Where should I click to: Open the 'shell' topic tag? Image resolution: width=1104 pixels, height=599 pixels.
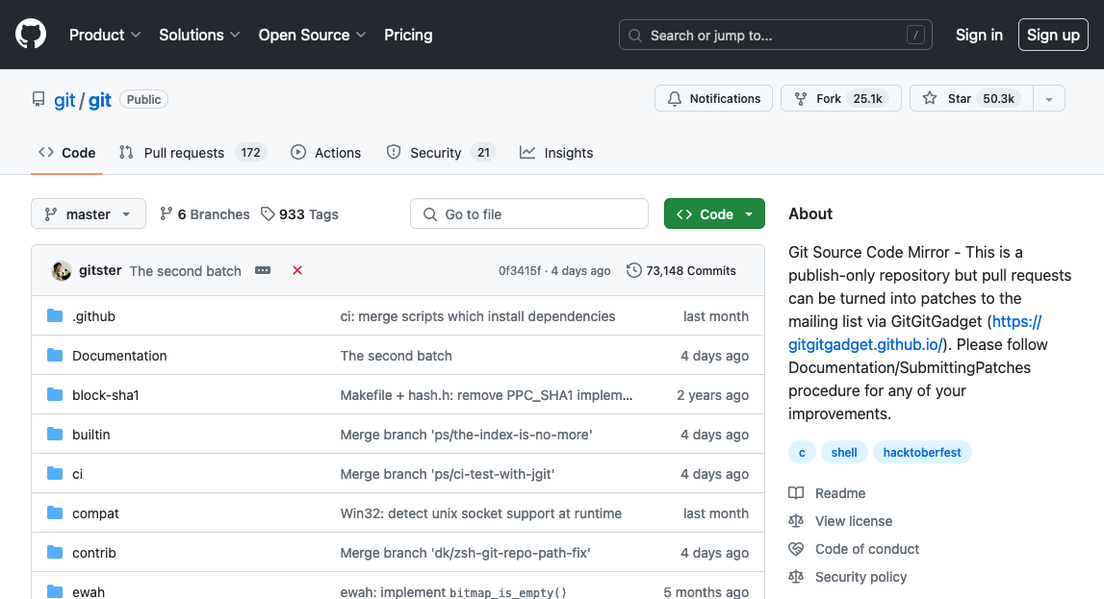tap(843, 452)
